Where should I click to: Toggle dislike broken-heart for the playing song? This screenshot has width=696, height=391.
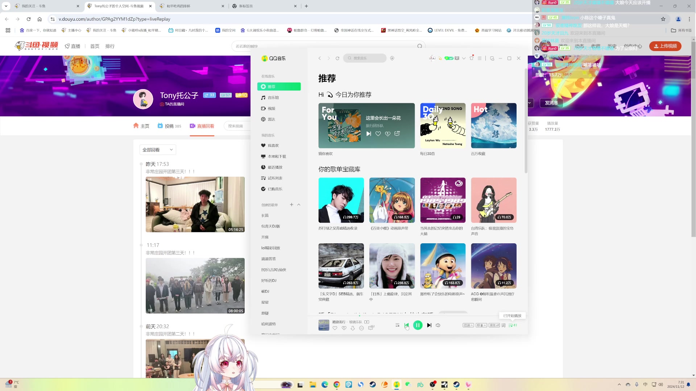pyautogui.click(x=344, y=328)
